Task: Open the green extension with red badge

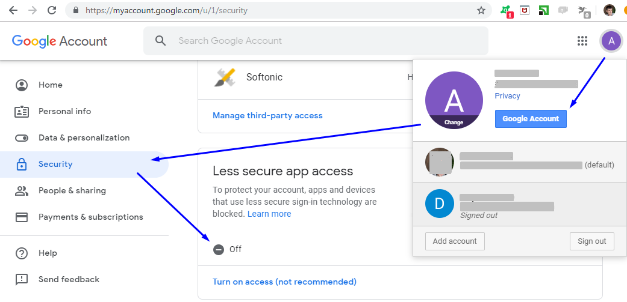Action: point(506,11)
